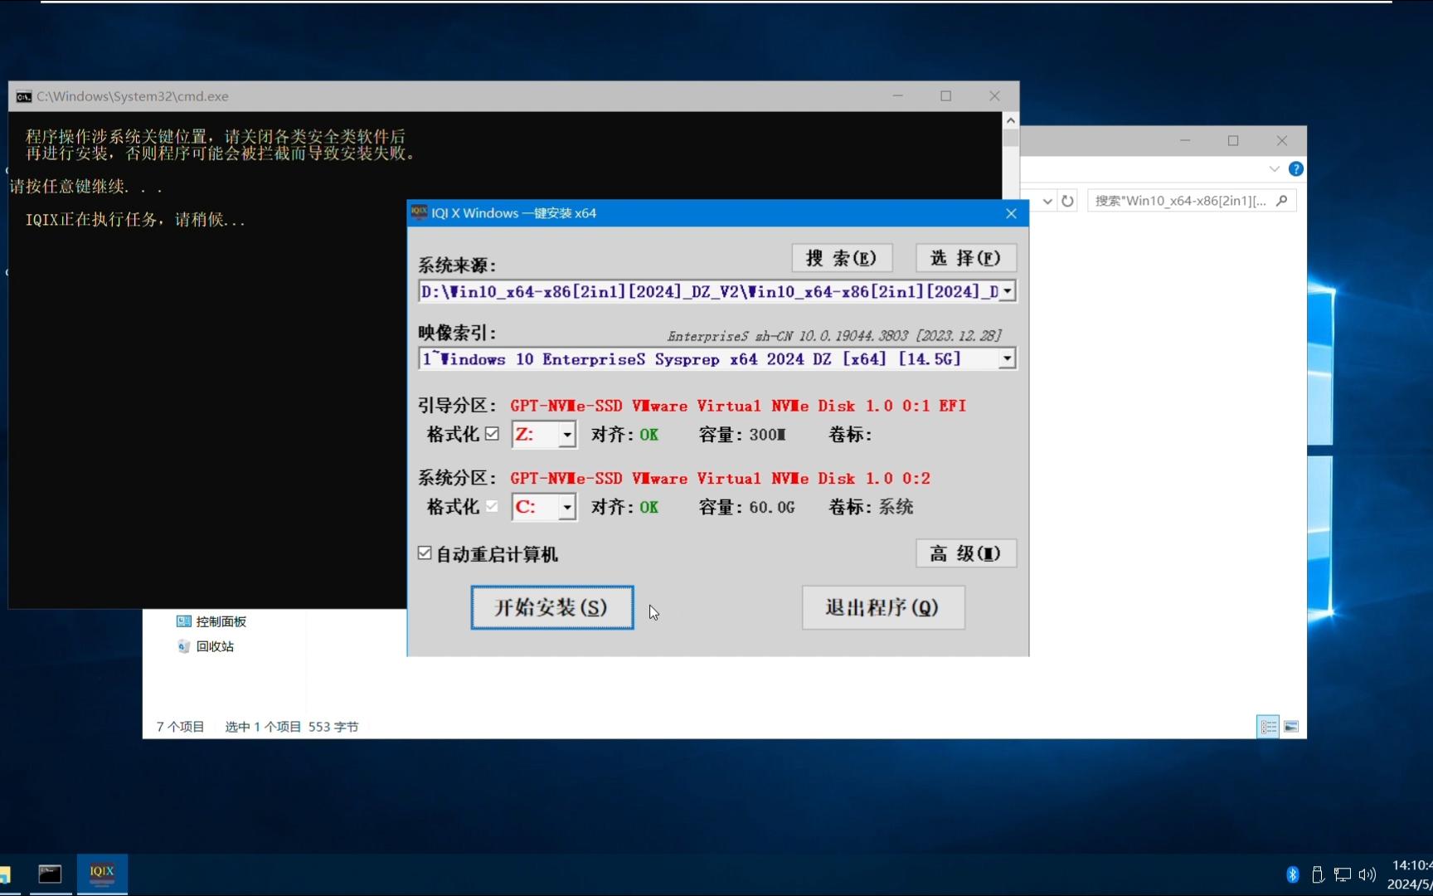
Task: Maximize the cmd.exe window
Action: click(946, 96)
